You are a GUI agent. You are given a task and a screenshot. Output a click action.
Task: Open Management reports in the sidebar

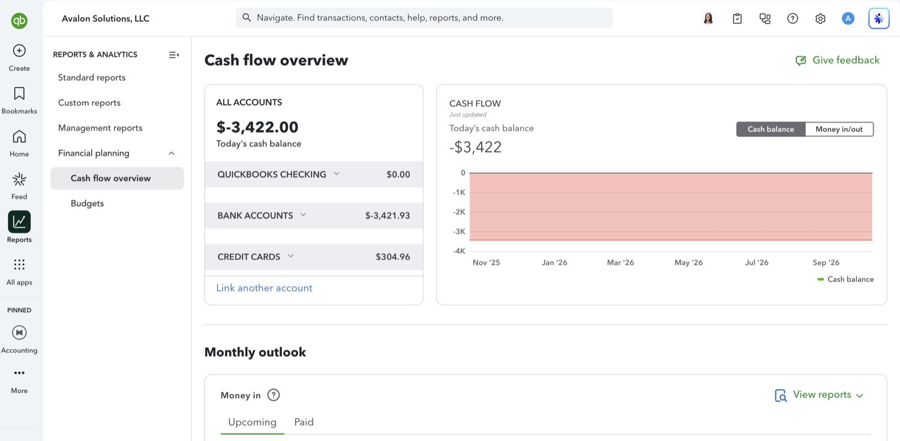pyautogui.click(x=100, y=128)
